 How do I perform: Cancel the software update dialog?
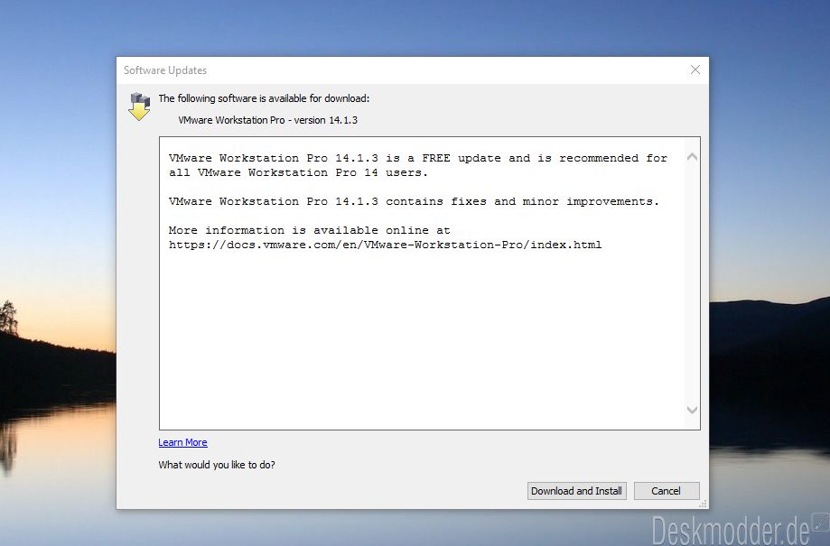click(x=667, y=491)
